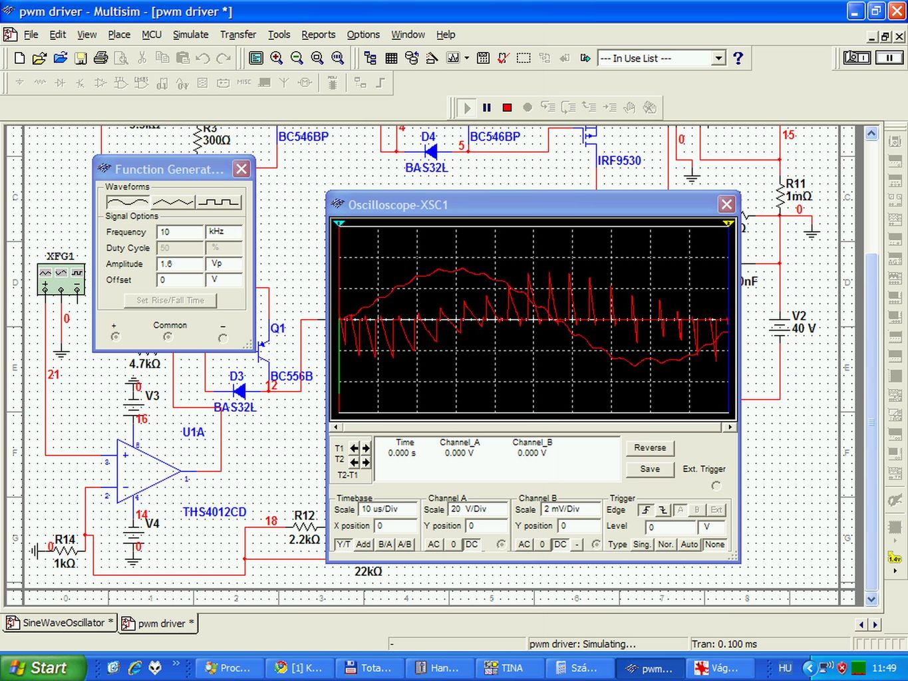This screenshot has height=681, width=908.
Task: Switch timebase mode to B/A
Action: click(385, 544)
